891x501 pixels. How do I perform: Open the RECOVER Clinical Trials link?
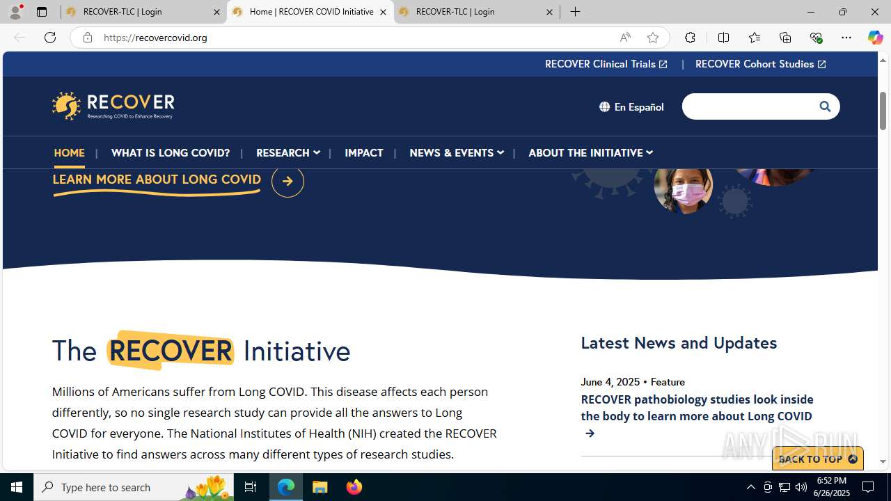click(x=606, y=64)
